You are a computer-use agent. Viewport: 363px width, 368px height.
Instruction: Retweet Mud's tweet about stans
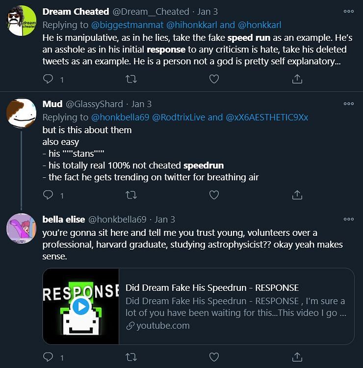point(131,195)
